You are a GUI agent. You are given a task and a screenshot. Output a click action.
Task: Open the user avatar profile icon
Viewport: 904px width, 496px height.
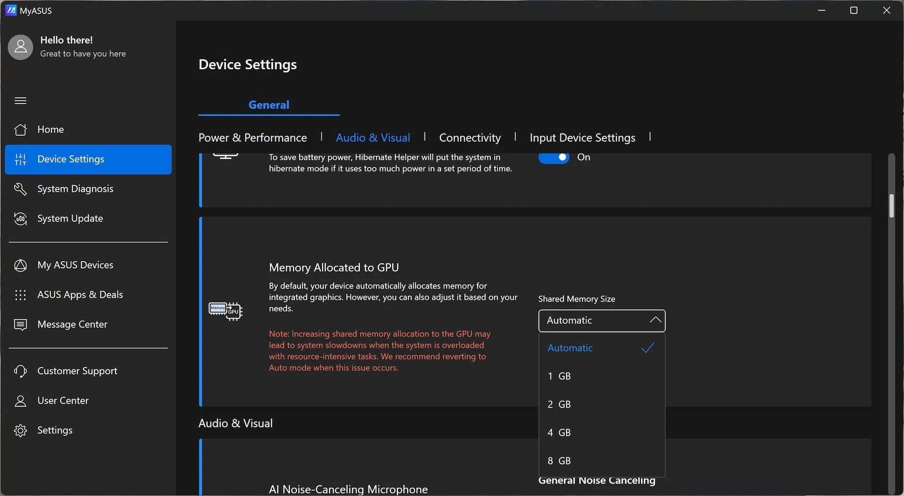[20, 47]
